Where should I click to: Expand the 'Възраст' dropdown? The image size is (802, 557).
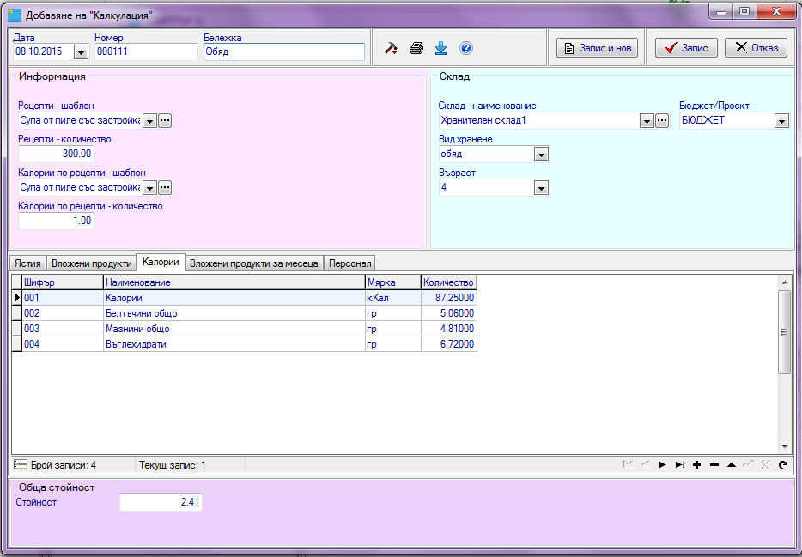[541, 188]
